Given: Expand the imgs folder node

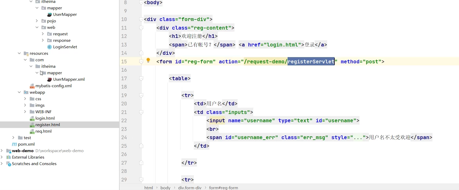Looking at the screenshot, I should pyautogui.click(x=25, y=105).
